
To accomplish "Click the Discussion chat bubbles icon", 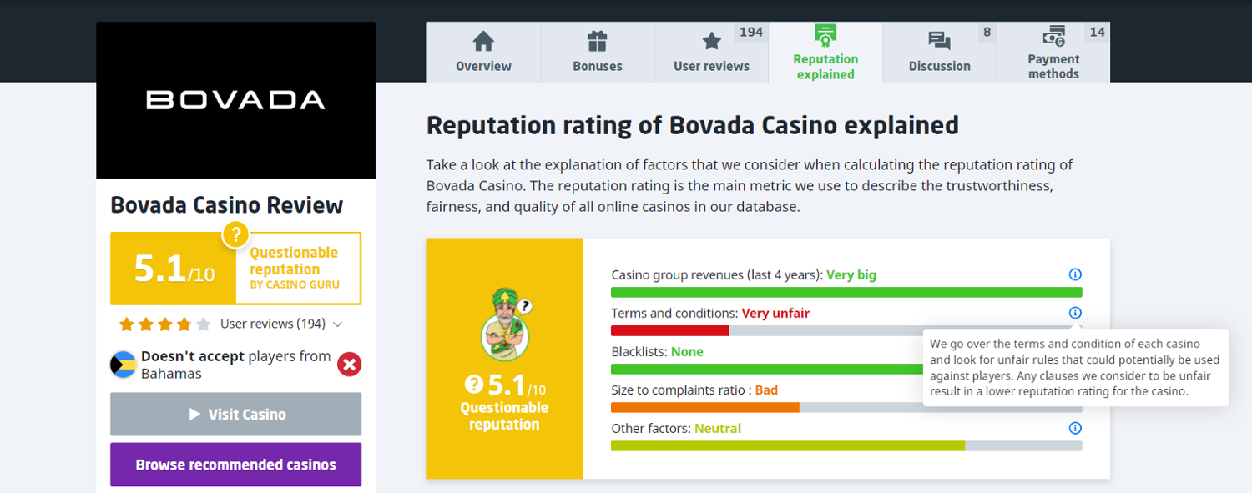I will coord(939,41).
